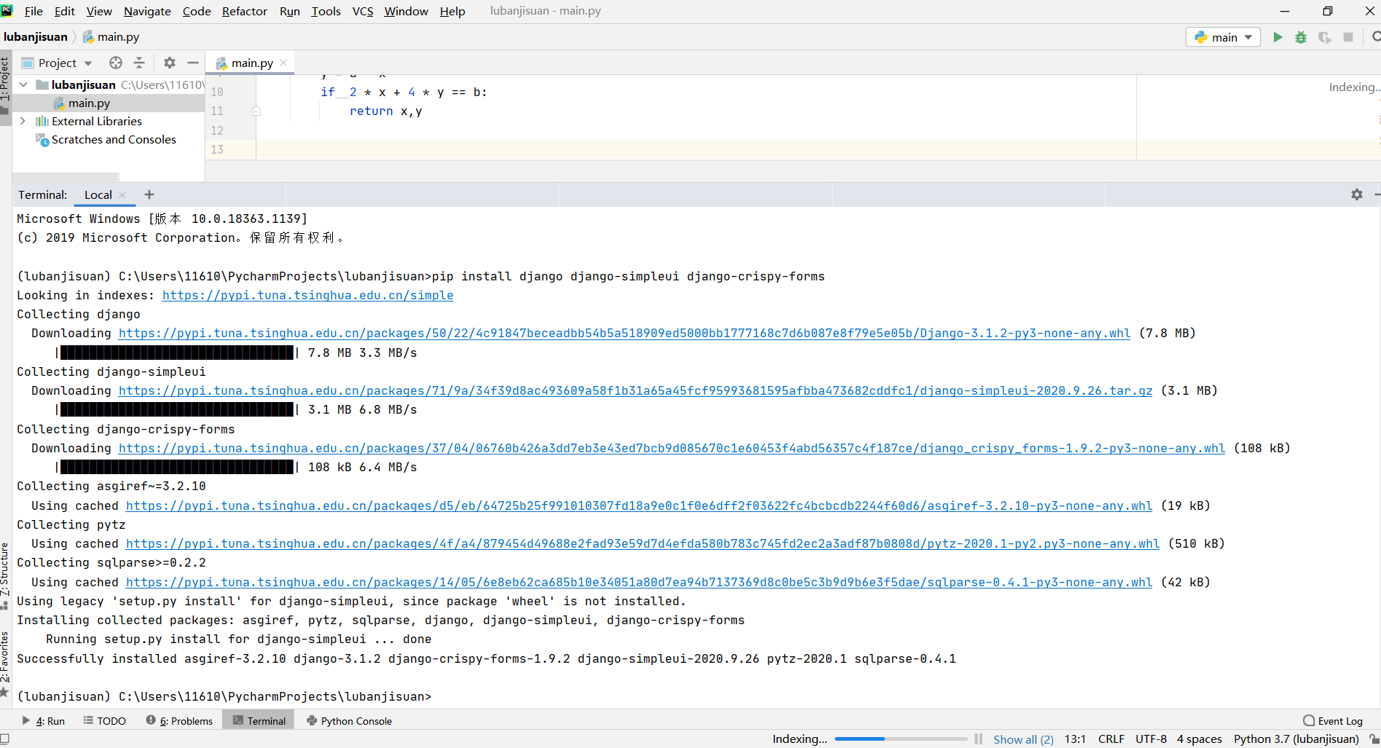Viewport: 1381px width, 748px height.
Task: Open the Refactor menu
Action: 245,11
